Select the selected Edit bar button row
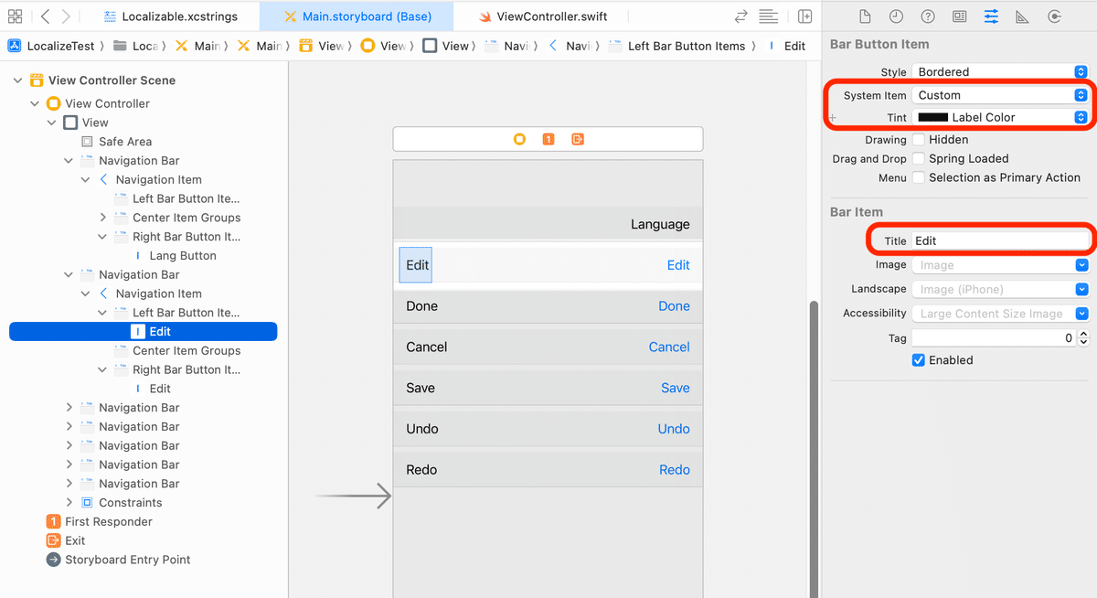The image size is (1097, 598). [x=143, y=332]
